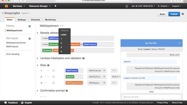Switch to the Monitoring tab
The image size is (187, 105).
pyautogui.click(x=50, y=20)
